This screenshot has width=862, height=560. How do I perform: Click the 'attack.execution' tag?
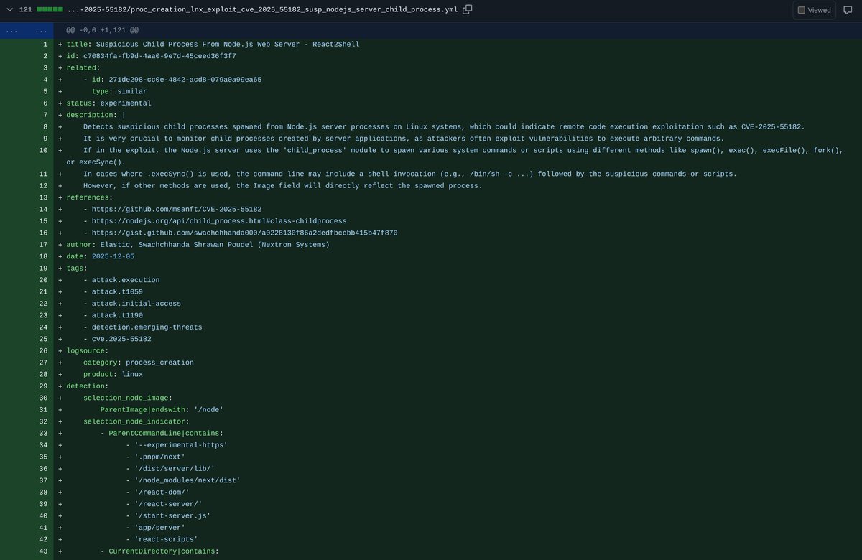tap(126, 280)
